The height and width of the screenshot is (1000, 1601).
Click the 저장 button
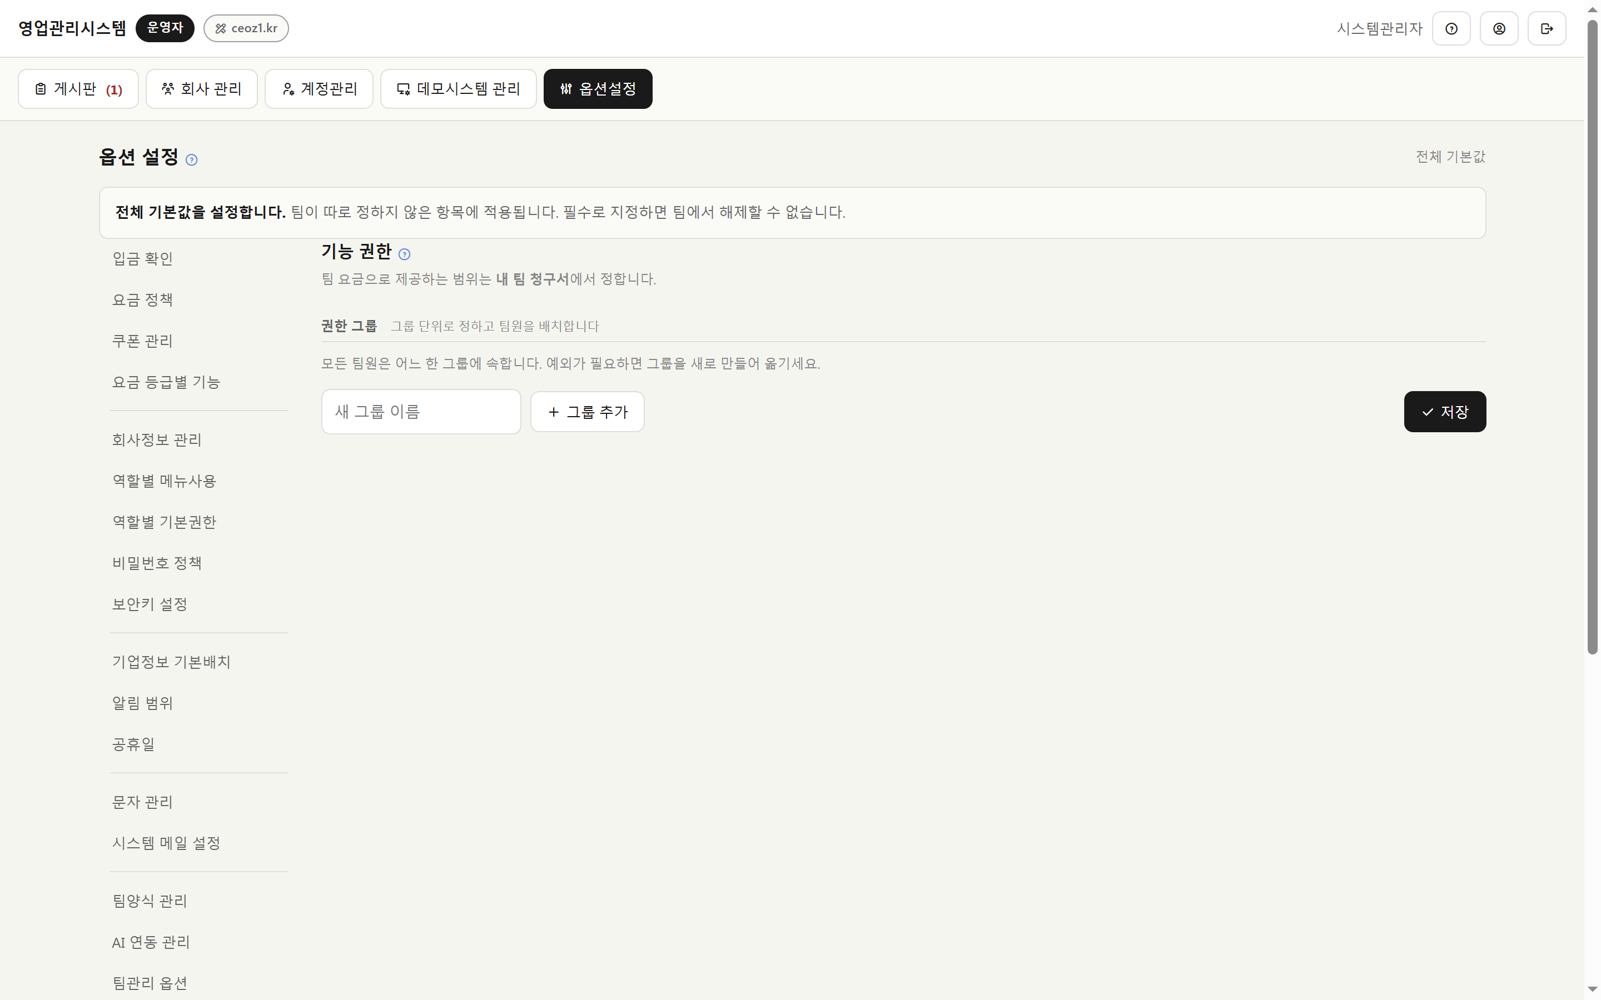(1445, 411)
